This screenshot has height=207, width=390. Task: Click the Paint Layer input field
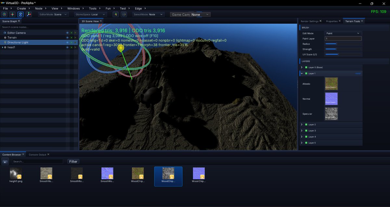[343, 39]
